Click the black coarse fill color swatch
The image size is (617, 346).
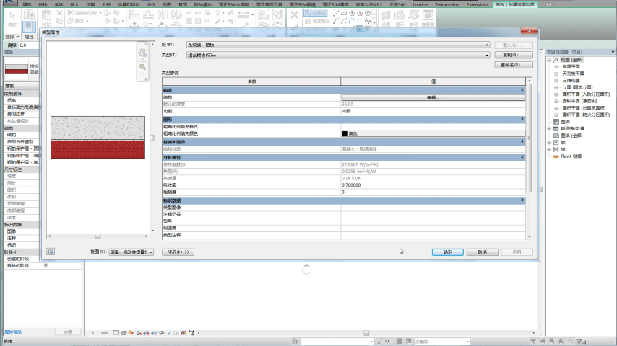tap(345, 133)
